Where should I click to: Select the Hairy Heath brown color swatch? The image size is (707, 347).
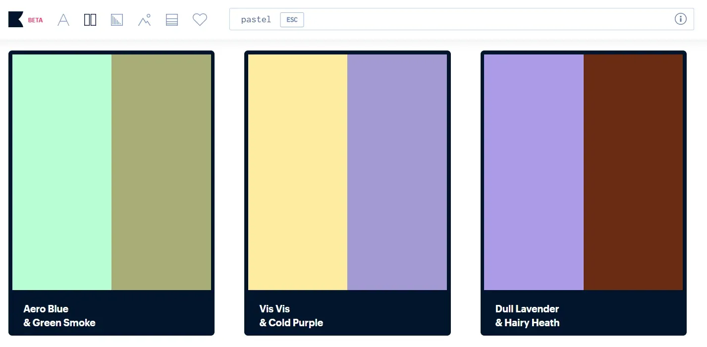[x=633, y=171]
